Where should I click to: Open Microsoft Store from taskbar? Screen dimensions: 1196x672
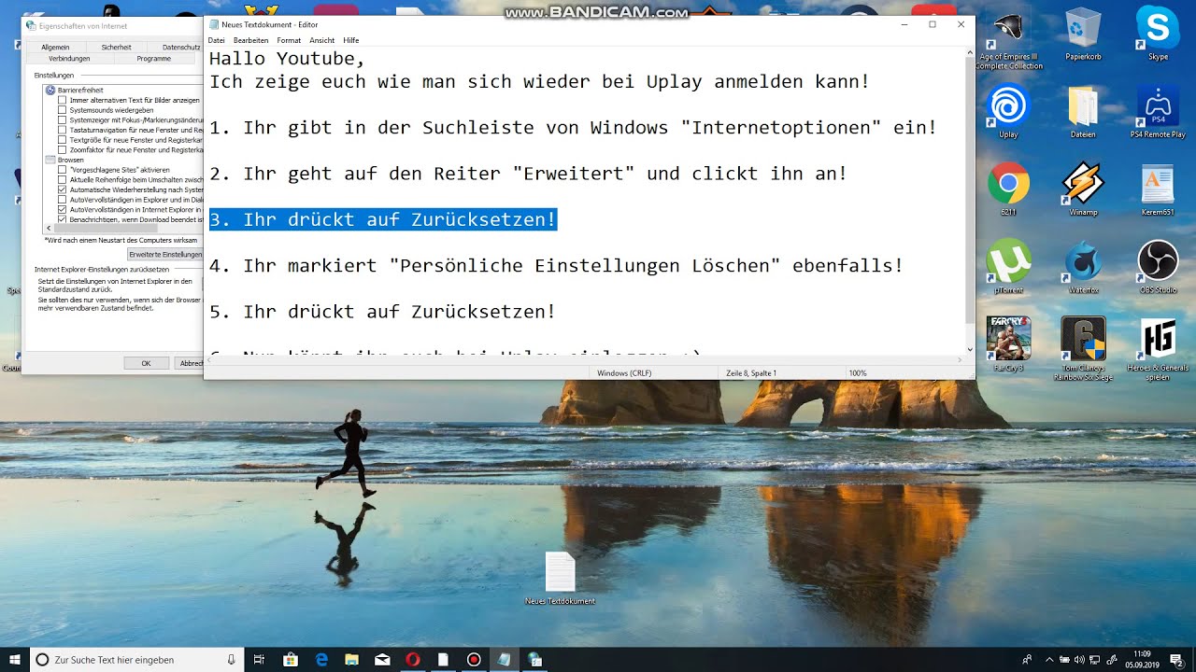291,659
